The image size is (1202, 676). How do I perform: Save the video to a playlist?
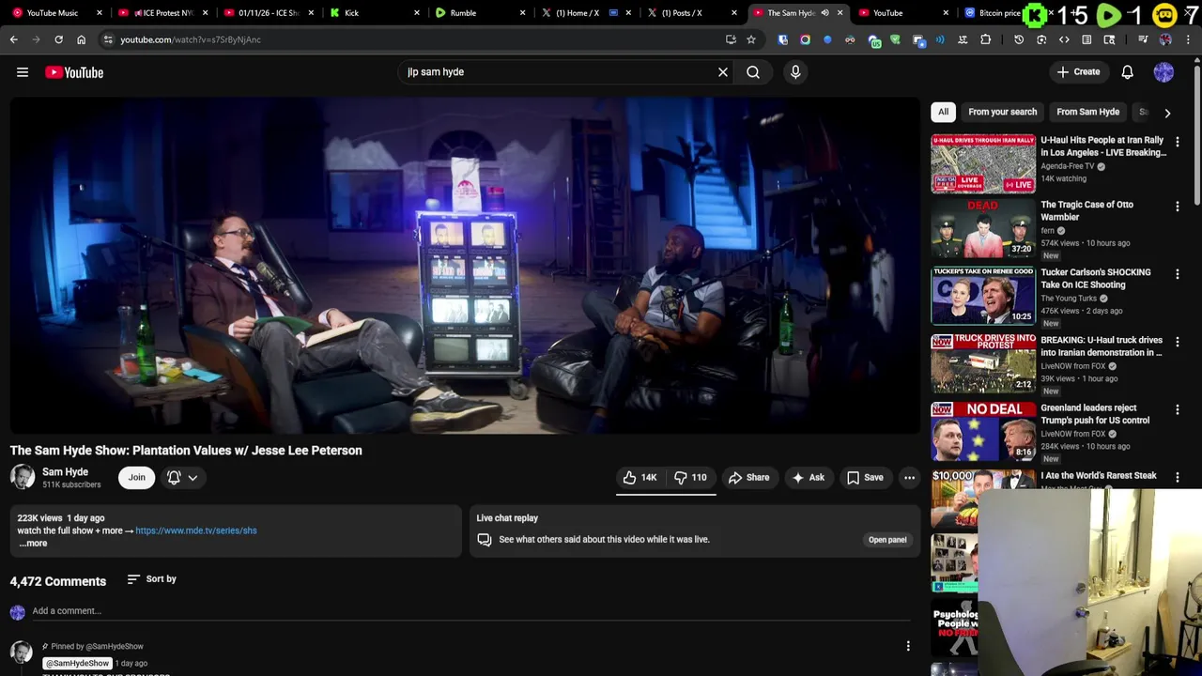(x=864, y=478)
